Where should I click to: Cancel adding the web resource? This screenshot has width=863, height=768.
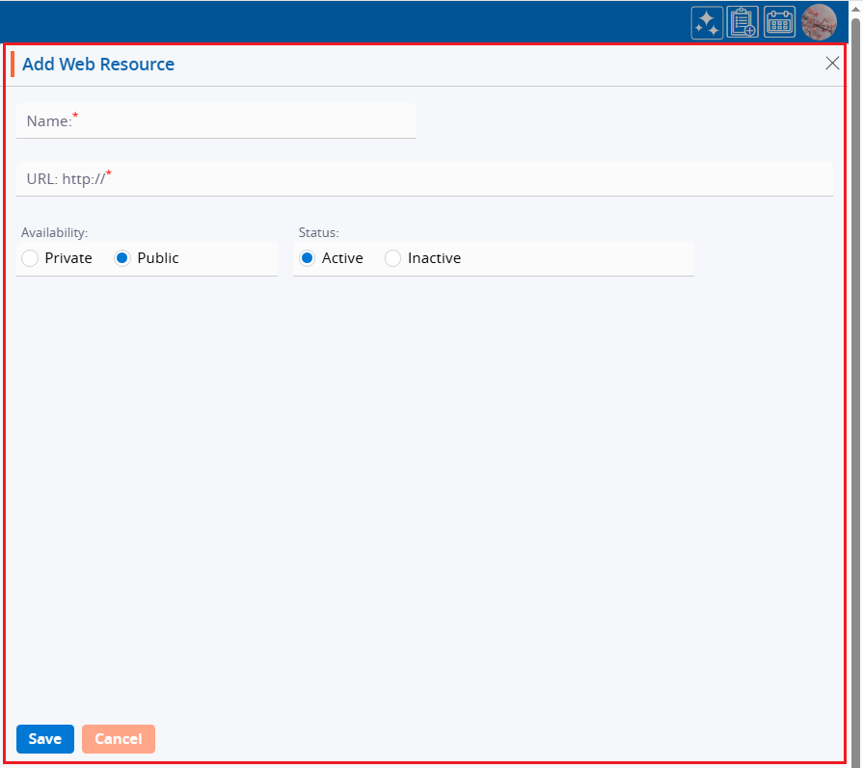pyautogui.click(x=118, y=739)
